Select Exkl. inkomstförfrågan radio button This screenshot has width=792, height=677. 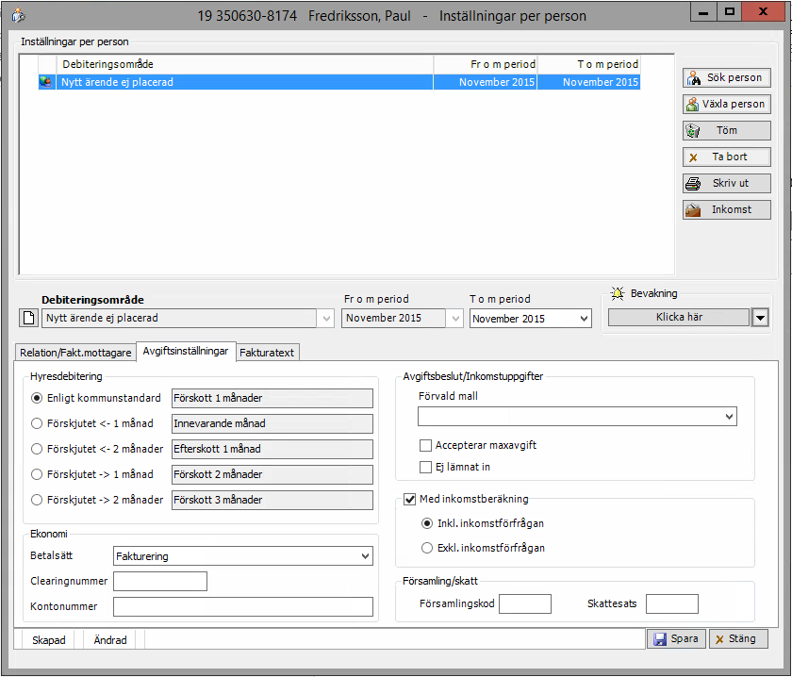427,548
